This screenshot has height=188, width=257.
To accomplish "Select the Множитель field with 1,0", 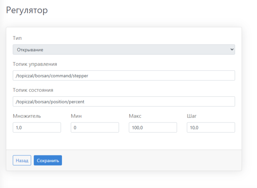I will [x=37, y=127].
